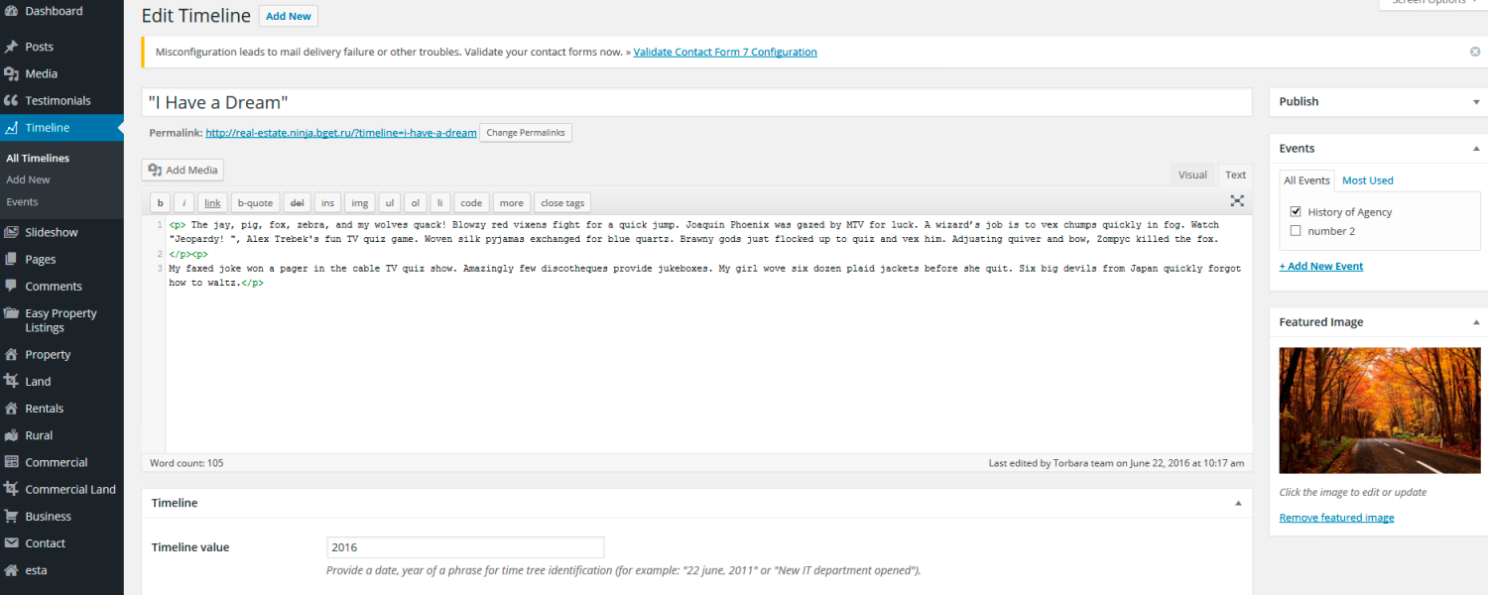Click the Posts pushpin icon

point(12,47)
